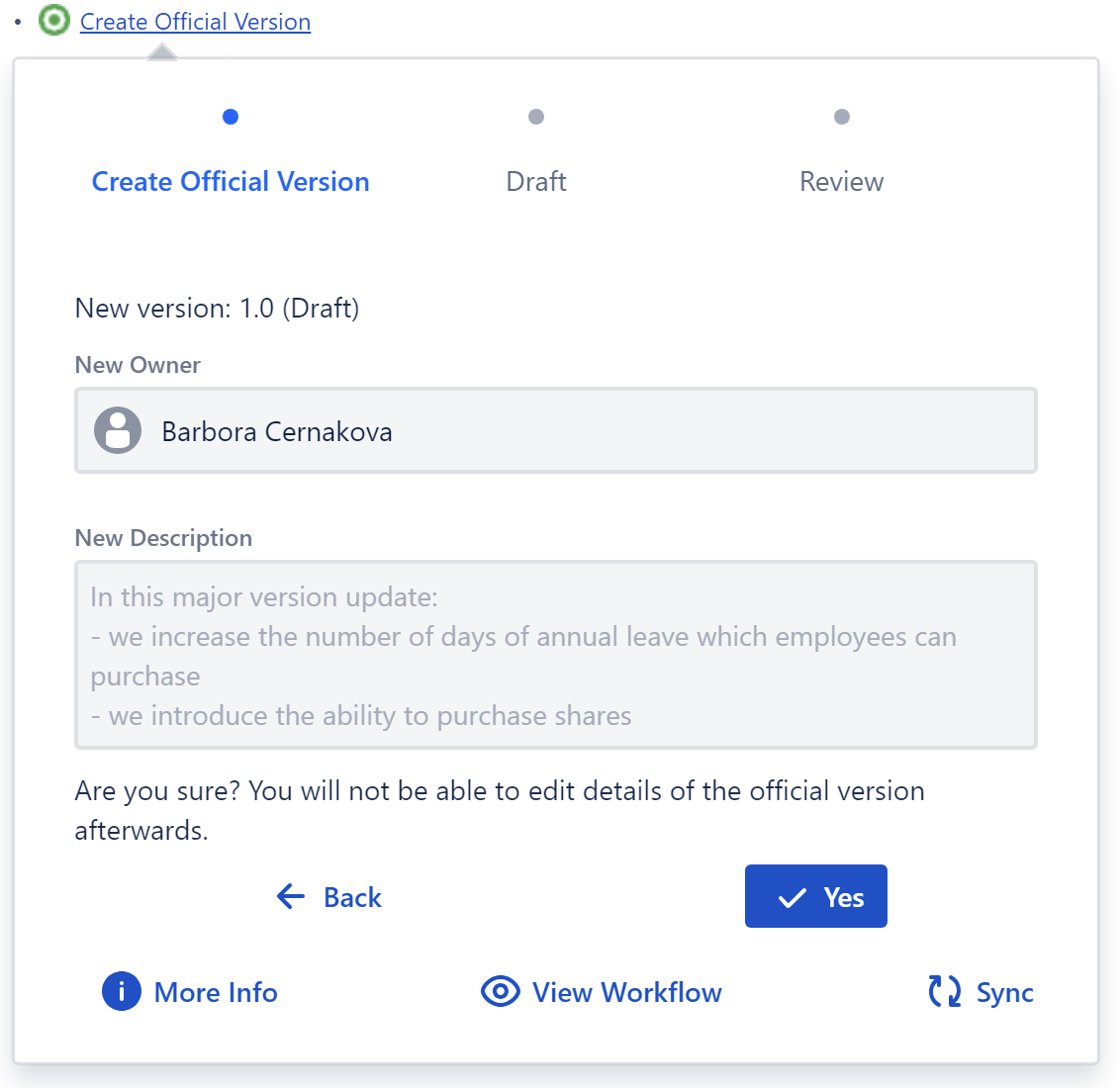
Task: Open the View Workflow text link
Action: pyautogui.click(x=627, y=993)
